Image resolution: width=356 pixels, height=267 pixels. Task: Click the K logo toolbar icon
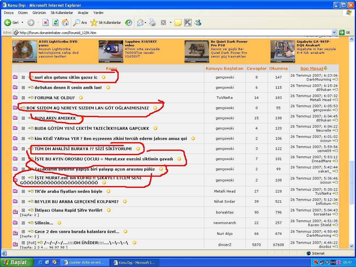[x=188, y=23]
